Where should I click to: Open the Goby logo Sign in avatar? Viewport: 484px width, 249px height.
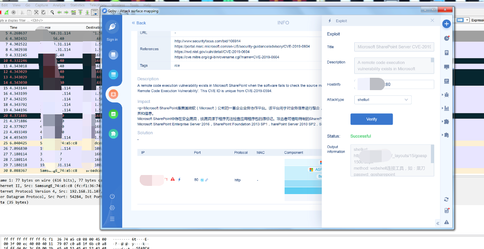[x=112, y=27]
